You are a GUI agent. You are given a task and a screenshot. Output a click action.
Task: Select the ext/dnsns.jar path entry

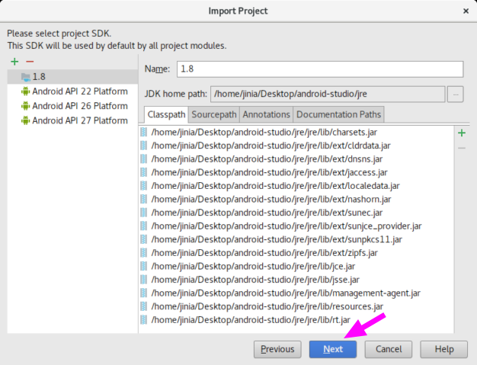pyautogui.click(x=296, y=159)
